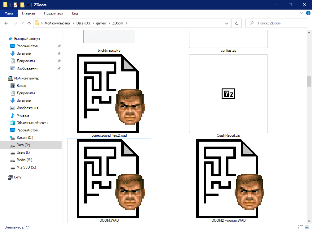Select the DOOM.WAD file icon

(x=110, y=179)
